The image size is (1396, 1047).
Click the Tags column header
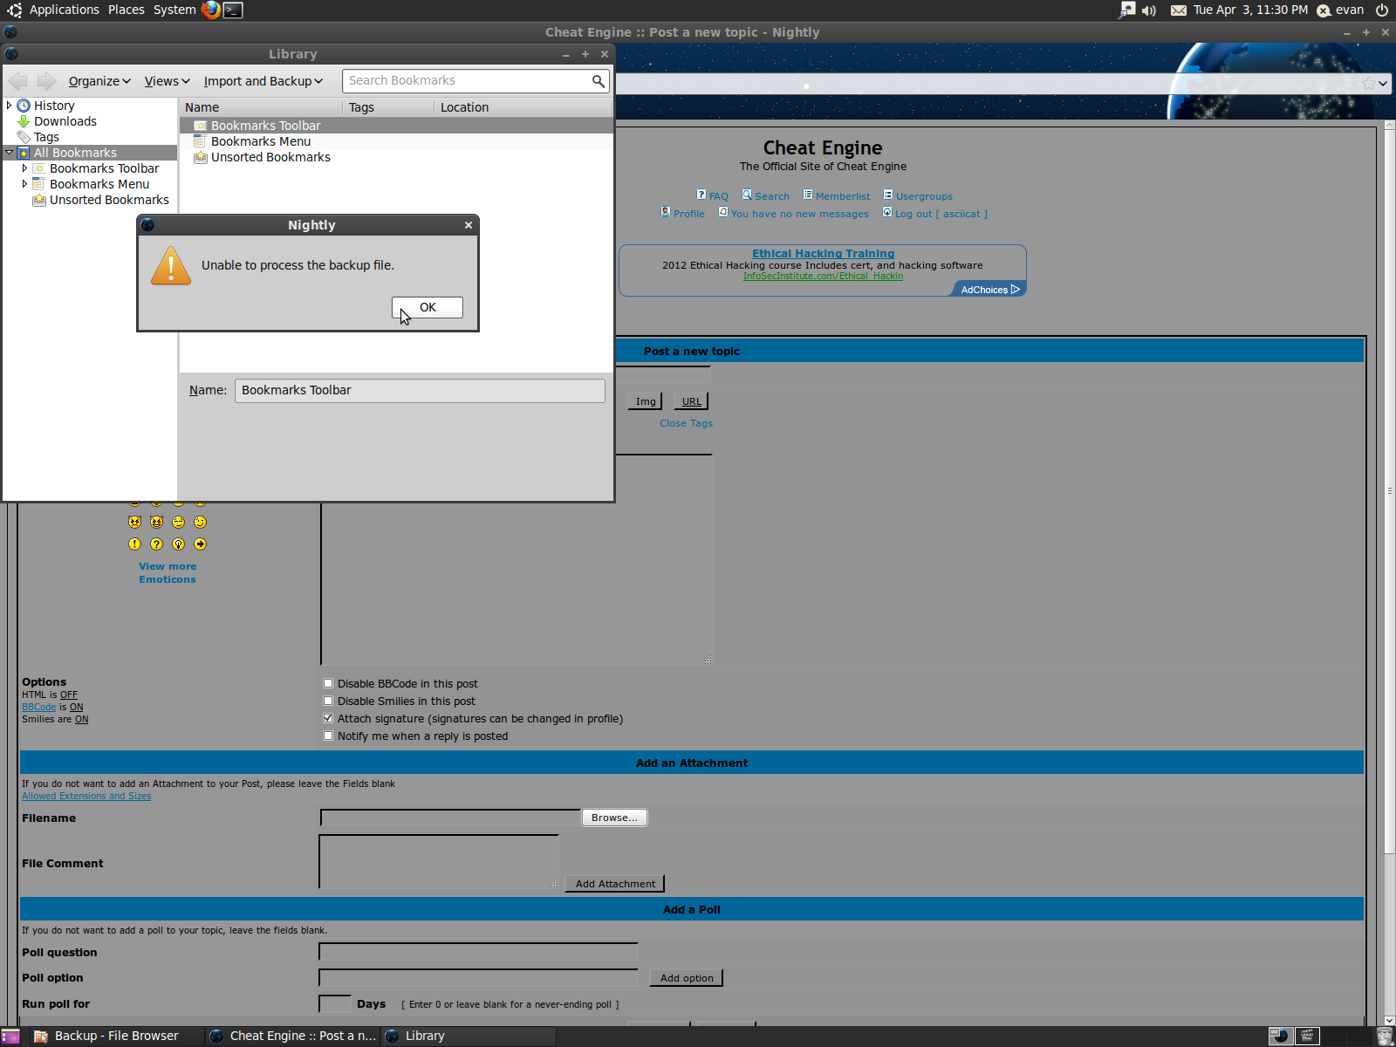(x=388, y=107)
